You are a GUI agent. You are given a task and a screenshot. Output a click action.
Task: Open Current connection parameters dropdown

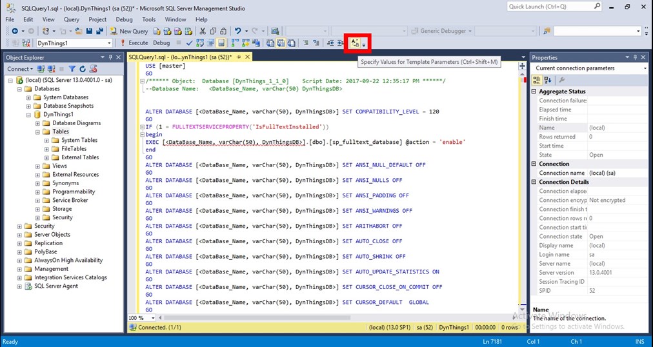pos(645,68)
